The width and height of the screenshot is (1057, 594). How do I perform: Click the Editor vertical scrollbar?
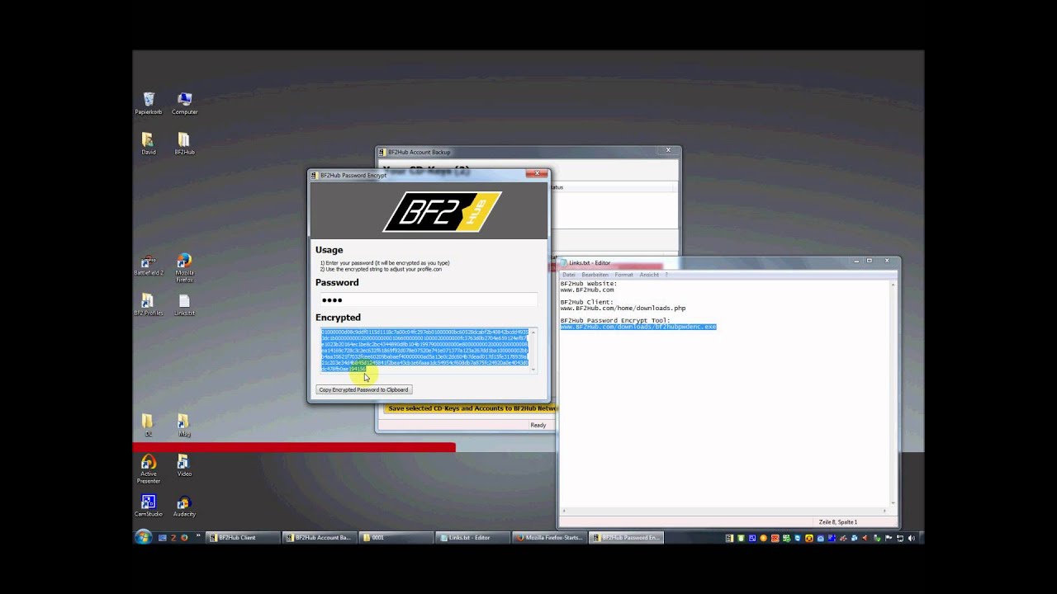893,394
